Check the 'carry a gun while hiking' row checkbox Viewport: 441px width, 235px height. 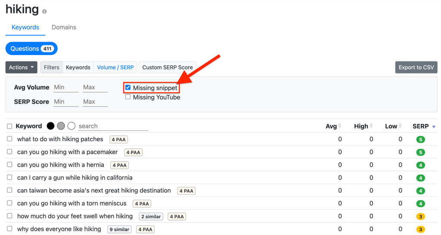point(9,177)
